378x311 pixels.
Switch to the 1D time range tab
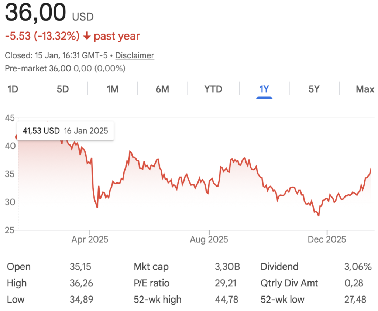tap(13, 89)
